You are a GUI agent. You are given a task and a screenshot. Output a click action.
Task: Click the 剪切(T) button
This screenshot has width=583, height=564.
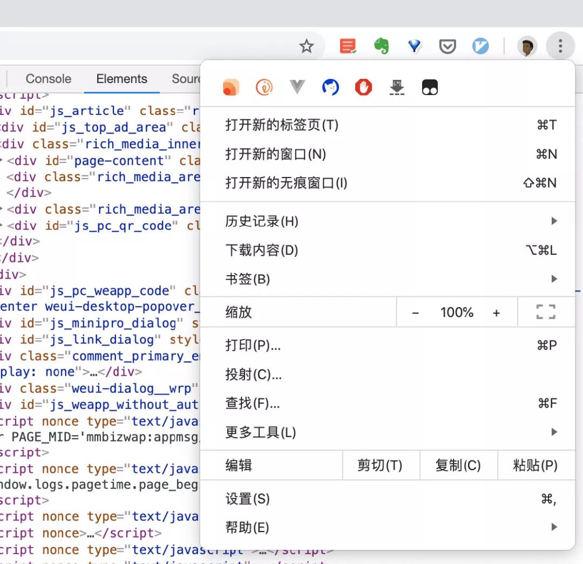click(x=381, y=465)
